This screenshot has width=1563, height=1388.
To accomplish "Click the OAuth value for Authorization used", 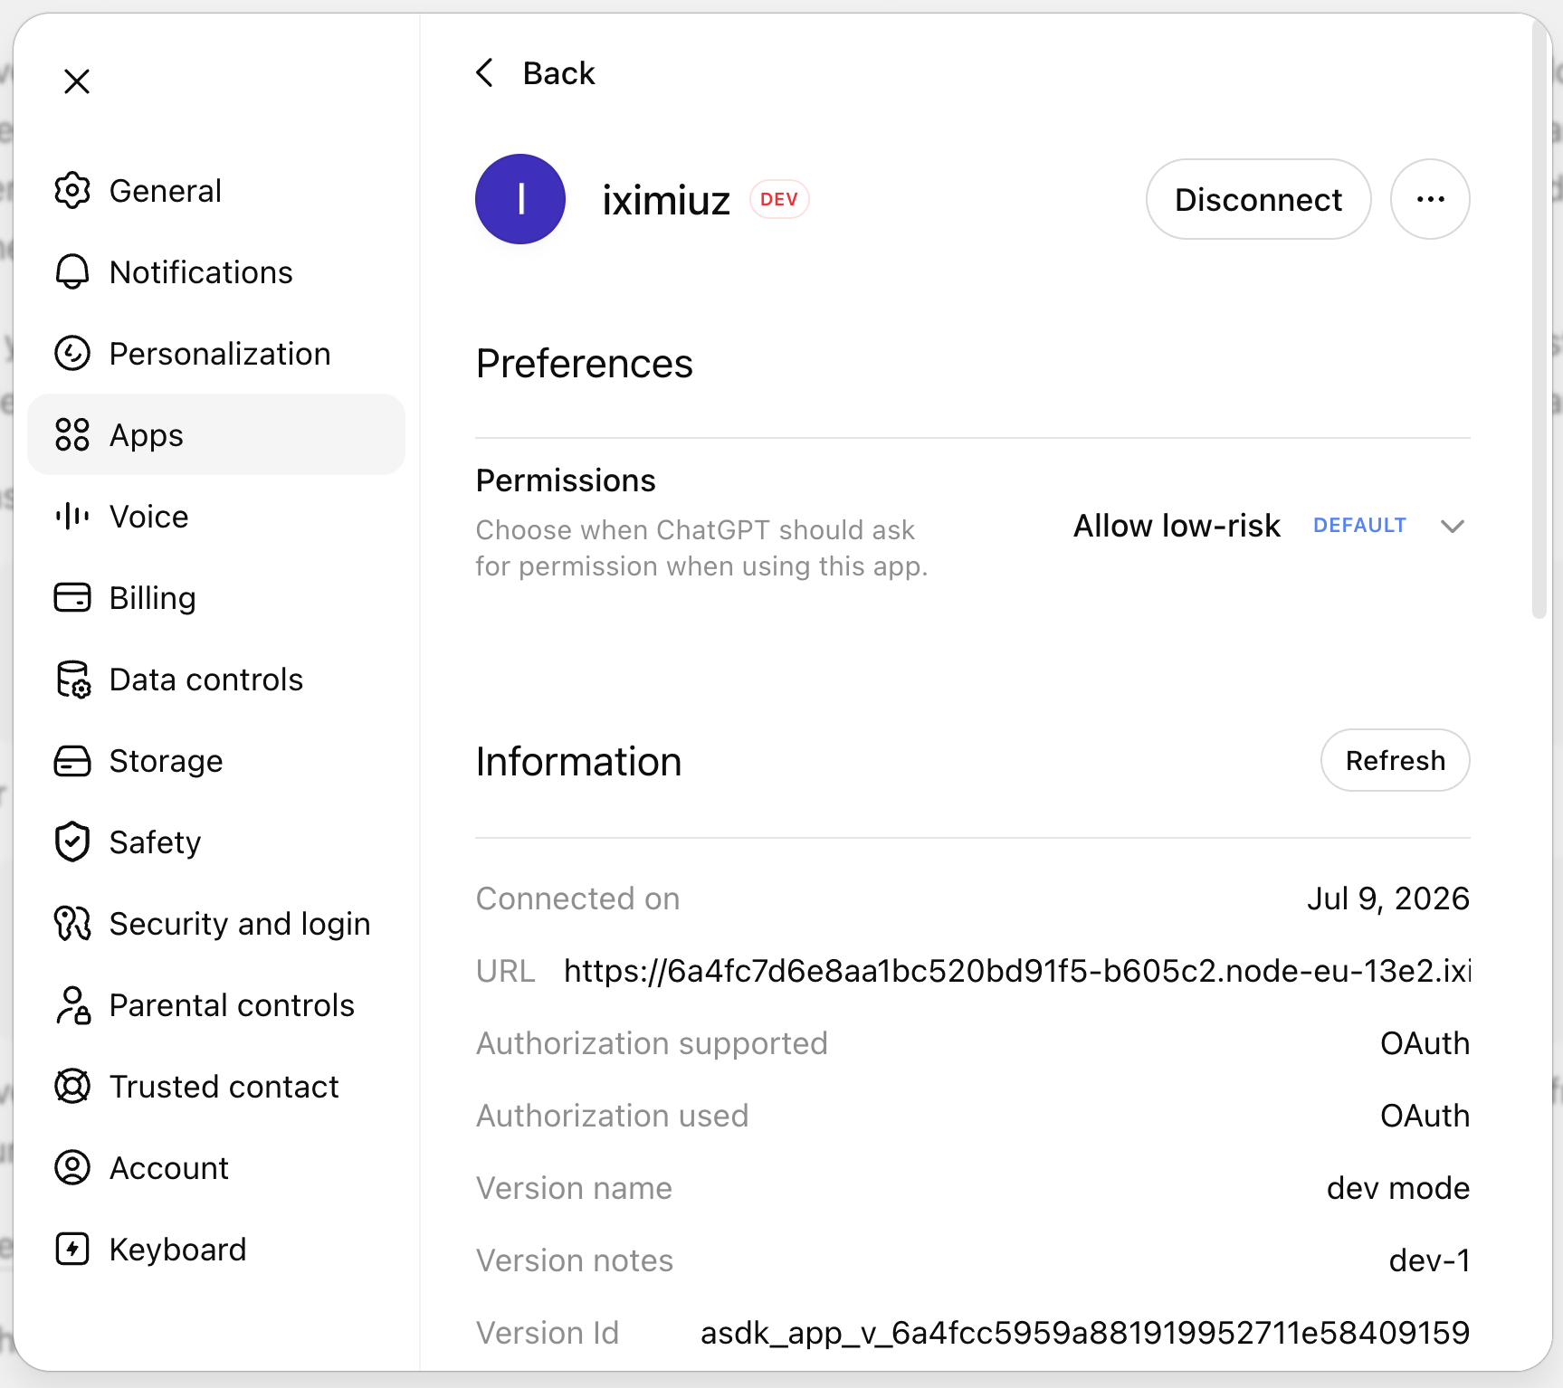I will [1425, 1116].
